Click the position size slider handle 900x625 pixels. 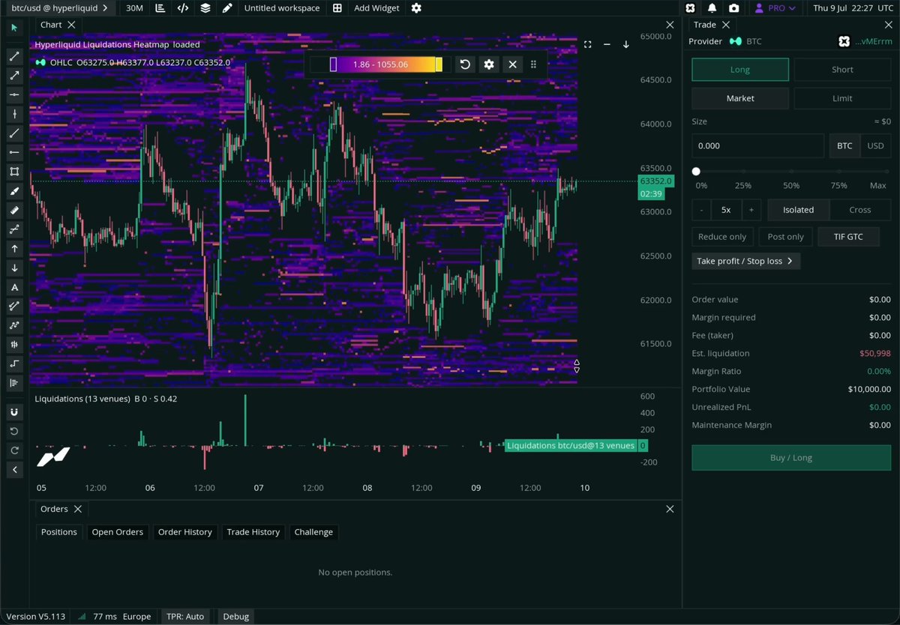pyautogui.click(x=696, y=172)
